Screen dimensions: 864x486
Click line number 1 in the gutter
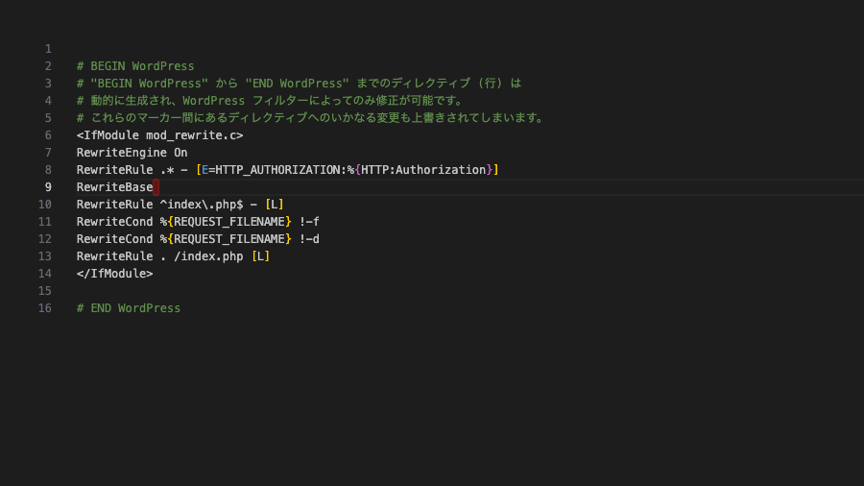point(48,49)
